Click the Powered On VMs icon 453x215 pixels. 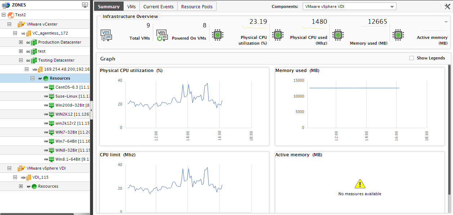161,35
